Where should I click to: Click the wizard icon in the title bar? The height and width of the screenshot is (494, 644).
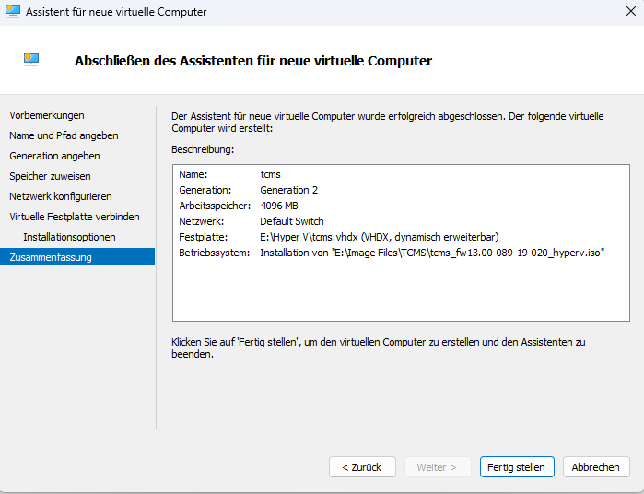(x=13, y=12)
